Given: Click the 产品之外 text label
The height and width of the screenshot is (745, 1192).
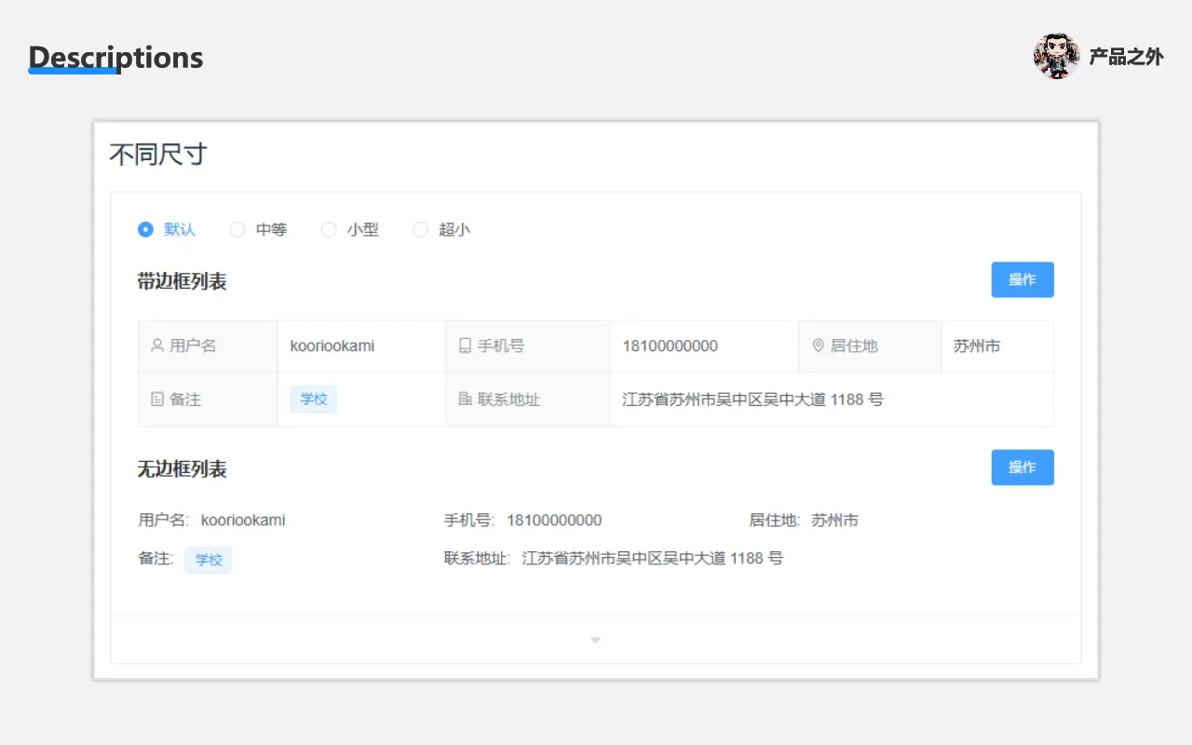Looking at the screenshot, I should click(1126, 57).
